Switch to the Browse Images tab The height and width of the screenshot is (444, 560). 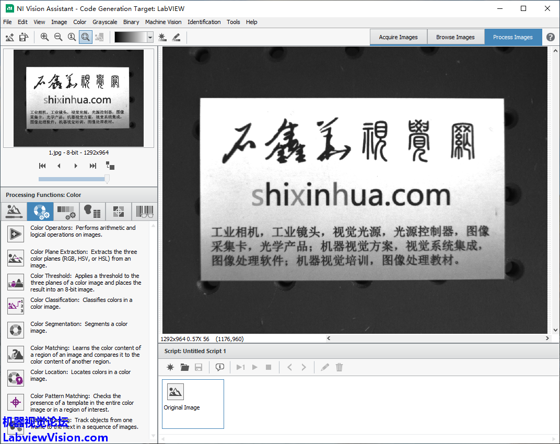[x=456, y=37]
